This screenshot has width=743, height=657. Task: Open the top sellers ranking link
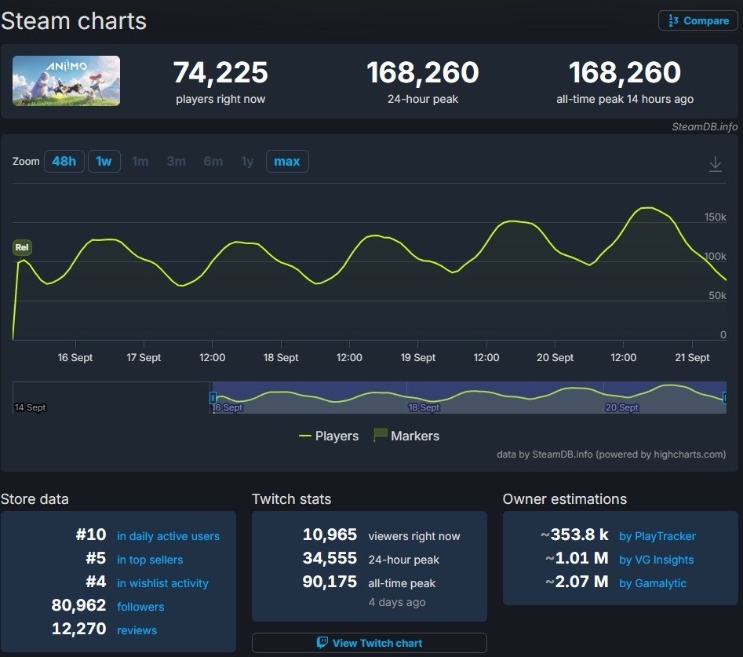click(x=150, y=560)
